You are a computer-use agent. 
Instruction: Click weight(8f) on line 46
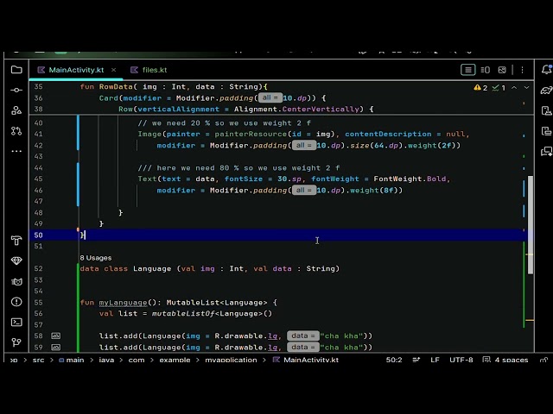click(x=374, y=190)
